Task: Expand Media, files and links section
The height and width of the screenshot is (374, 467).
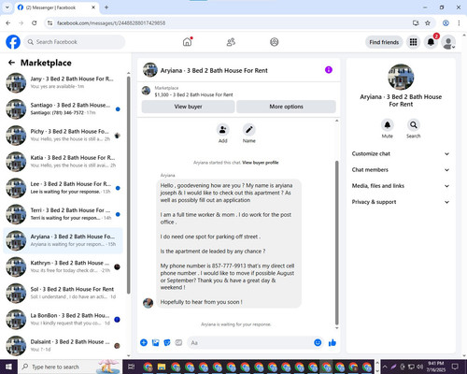Action: coord(401,186)
